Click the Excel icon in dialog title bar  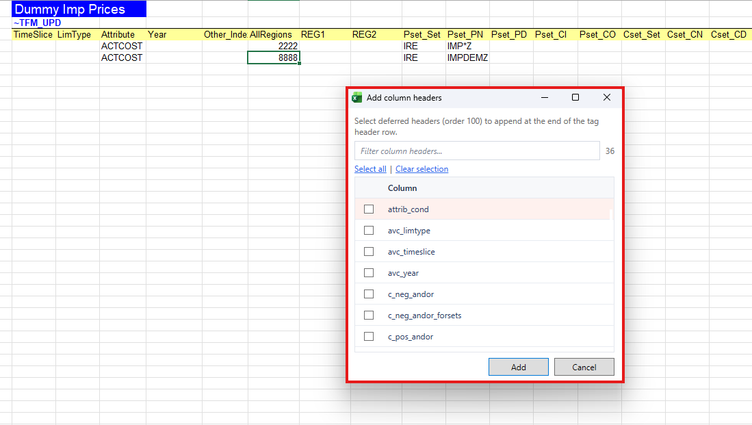coord(356,97)
